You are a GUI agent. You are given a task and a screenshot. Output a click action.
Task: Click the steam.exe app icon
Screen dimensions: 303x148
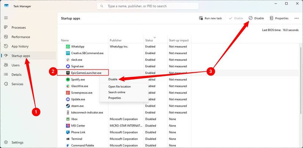coord(68,106)
